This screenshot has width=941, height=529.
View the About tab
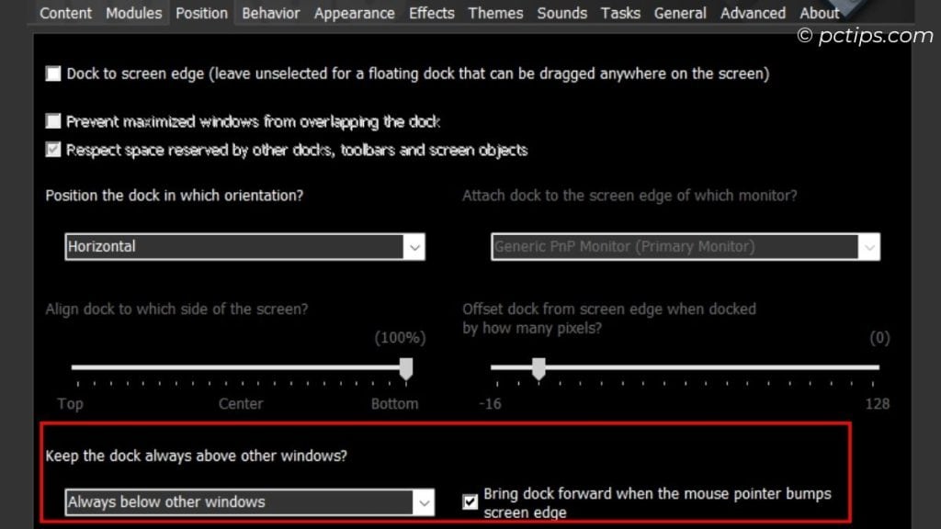819,13
